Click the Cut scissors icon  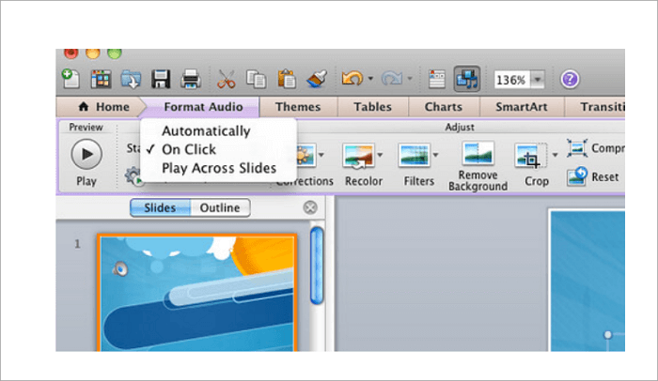227,79
